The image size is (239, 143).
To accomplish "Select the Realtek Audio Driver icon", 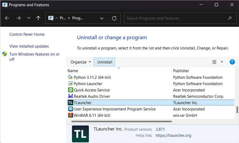I will click(70, 96).
